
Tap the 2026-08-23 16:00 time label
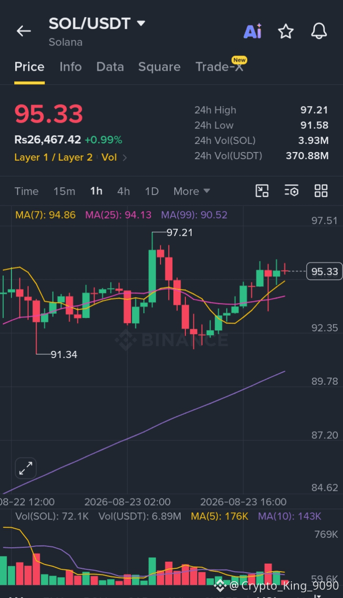243,502
